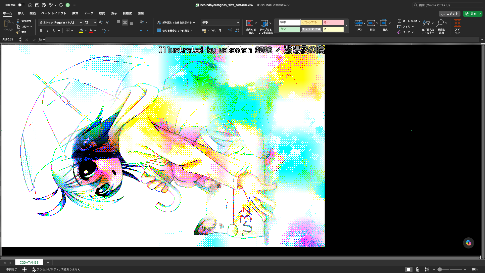
Task: Open Conditional Formatting (条件付き書式)
Action: coord(251,27)
